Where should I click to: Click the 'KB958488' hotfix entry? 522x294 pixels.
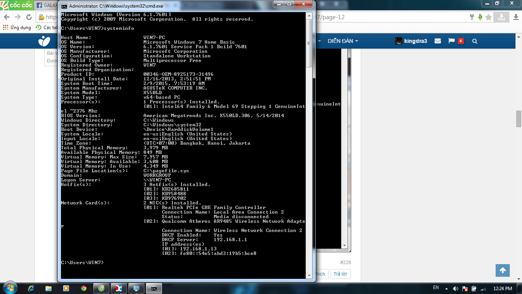[174, 194]
